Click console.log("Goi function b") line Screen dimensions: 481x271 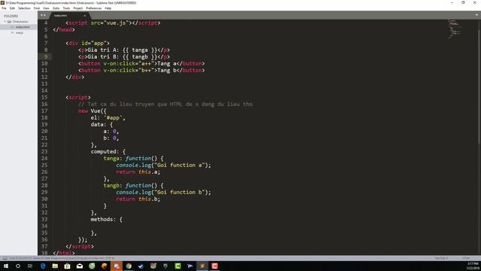(164, 192)
